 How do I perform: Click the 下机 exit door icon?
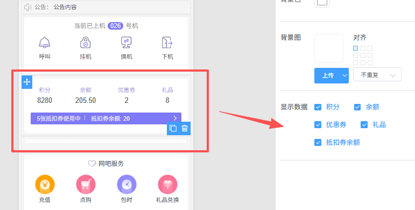167,43
